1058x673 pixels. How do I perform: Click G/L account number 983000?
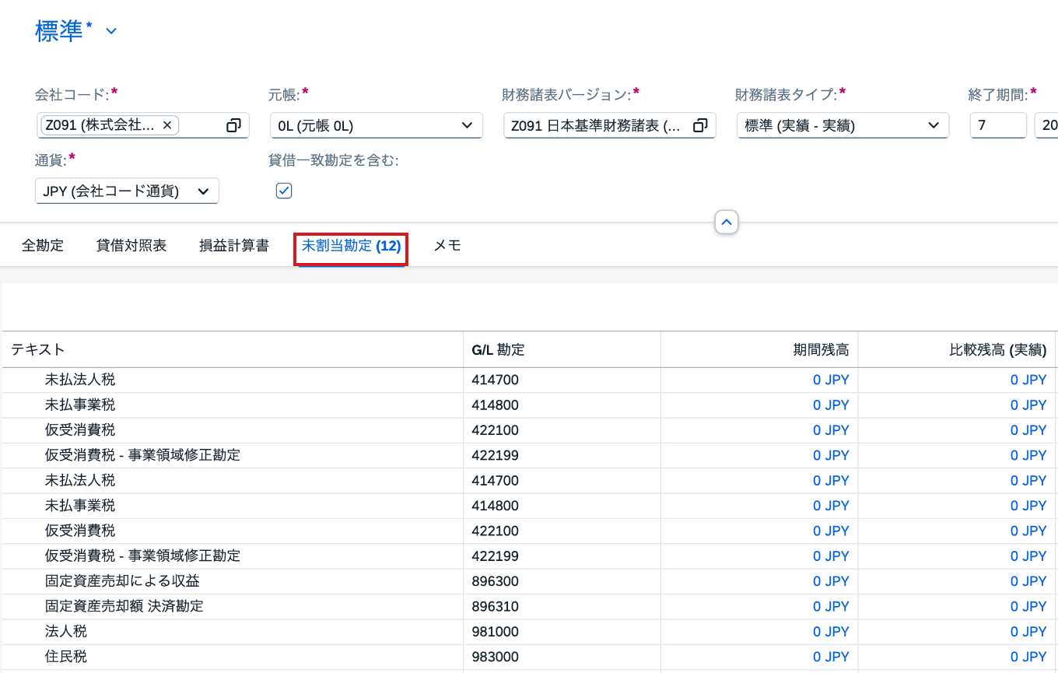[495, 657]
